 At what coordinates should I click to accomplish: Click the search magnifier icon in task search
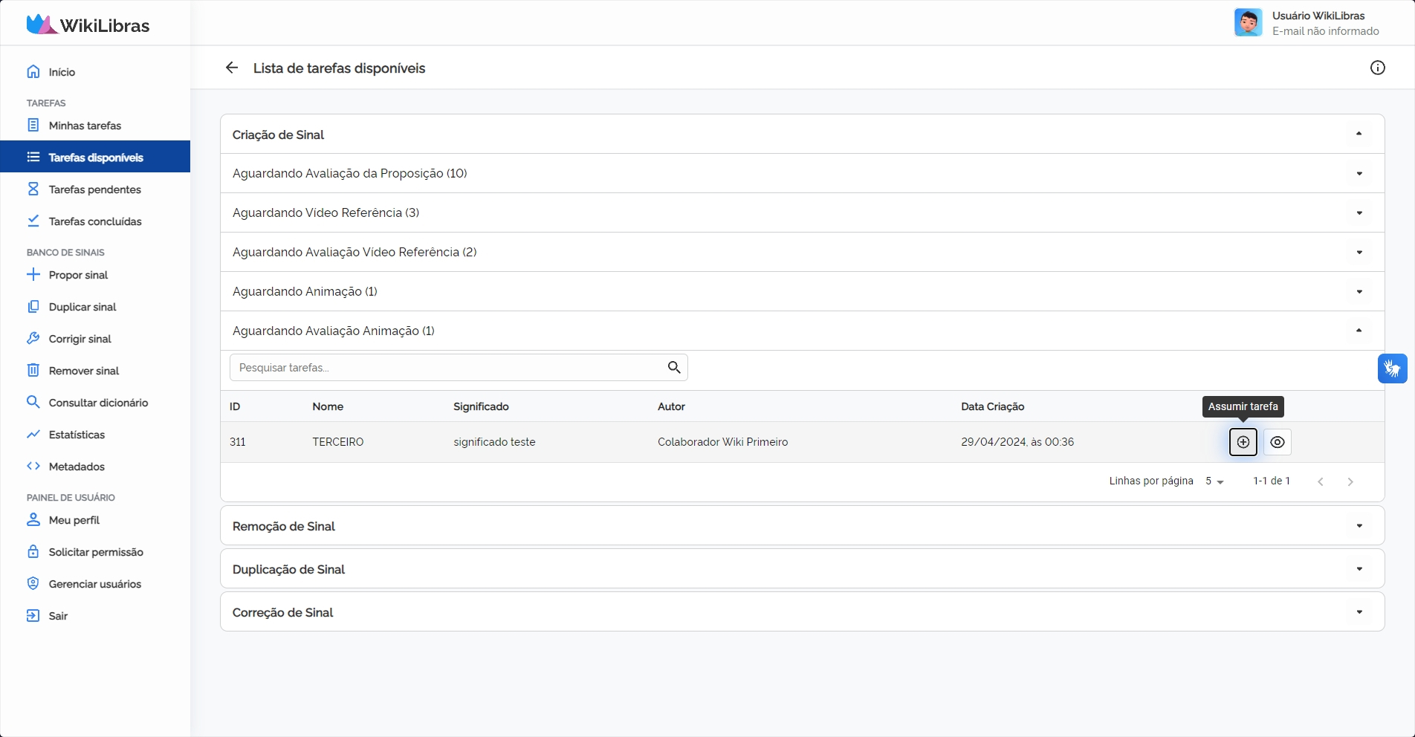click(x=673, y=368)
